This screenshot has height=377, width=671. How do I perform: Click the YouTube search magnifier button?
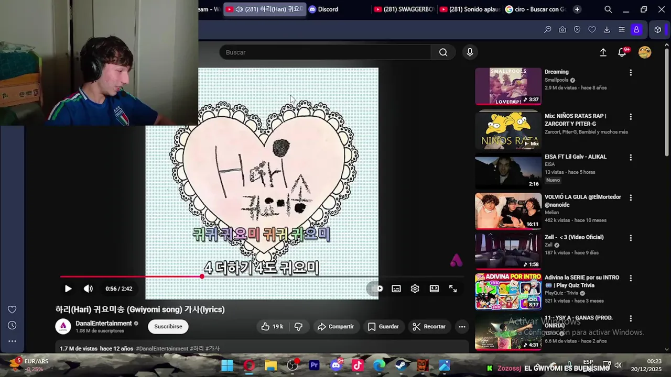[443, 52]
